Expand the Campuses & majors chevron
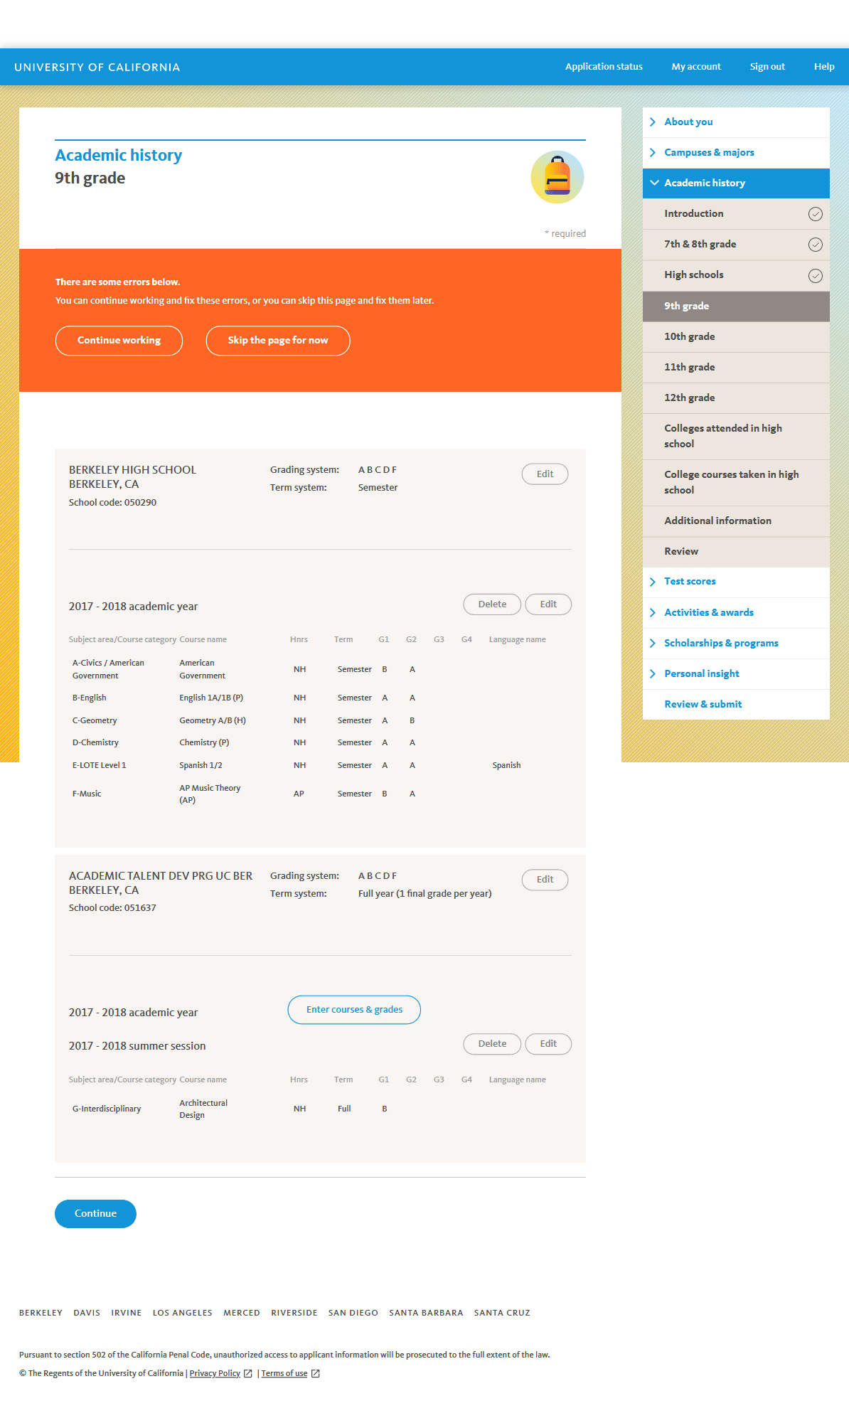849x1413 pixels. click(x=653, y=153)
